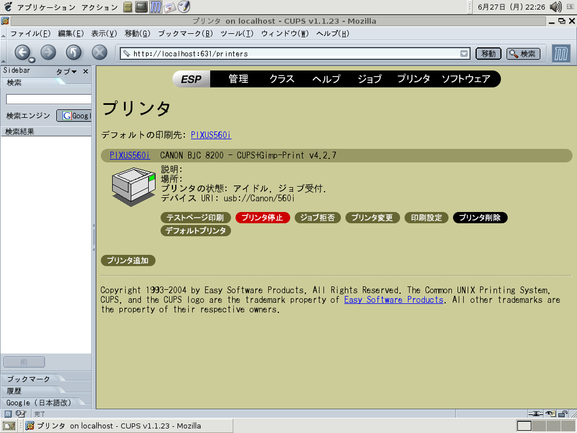Click the ジョブ拒否 button
This screenshot has width=577, height=433.
click(x=317, y=218)
